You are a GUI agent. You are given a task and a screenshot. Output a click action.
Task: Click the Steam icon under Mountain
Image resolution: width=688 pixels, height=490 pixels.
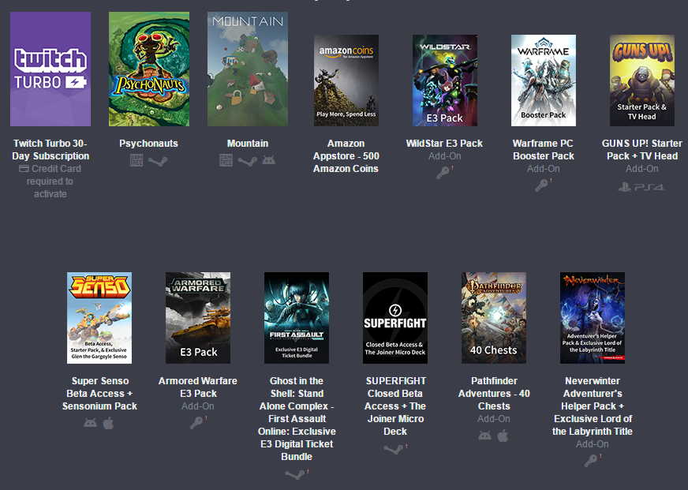pos(248,162)
